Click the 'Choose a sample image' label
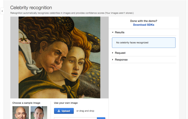The height and width of the screenshot is (119, 188). (26, 103)
